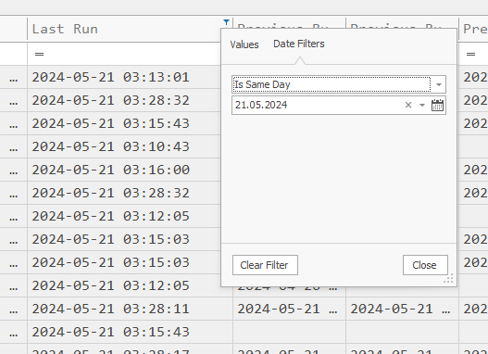488x354 pixels.
Task: Click the Clear Filter button
Action: 265,265
